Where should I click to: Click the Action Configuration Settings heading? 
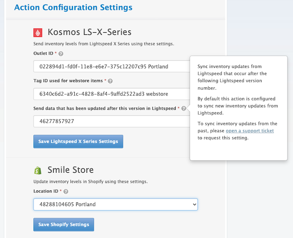click(73, 7)
